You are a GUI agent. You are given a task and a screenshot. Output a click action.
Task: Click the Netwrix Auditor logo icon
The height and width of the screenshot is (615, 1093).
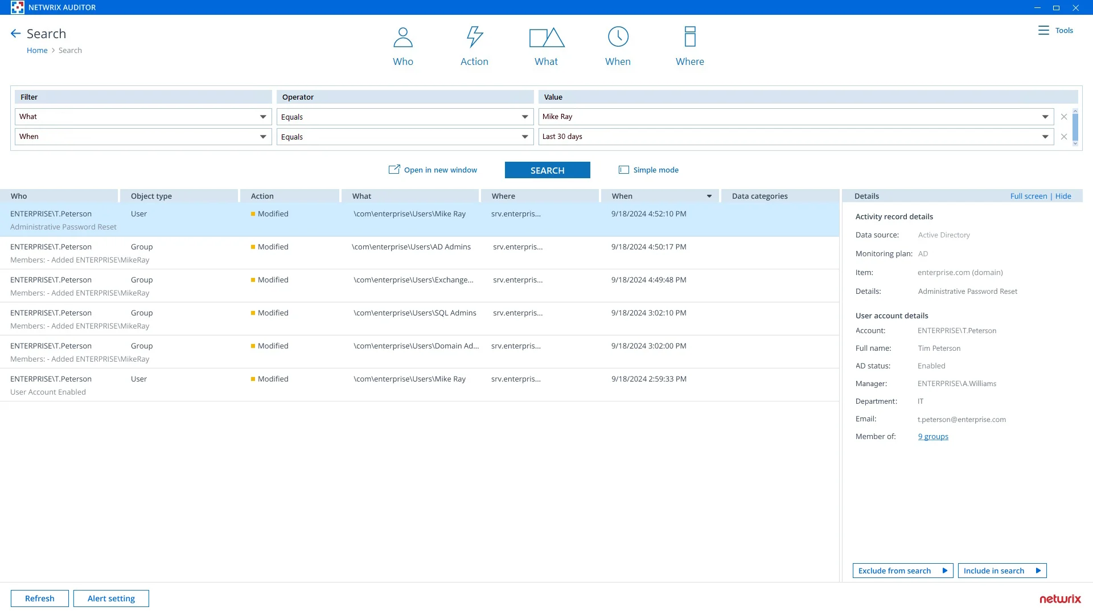[17, 7]
